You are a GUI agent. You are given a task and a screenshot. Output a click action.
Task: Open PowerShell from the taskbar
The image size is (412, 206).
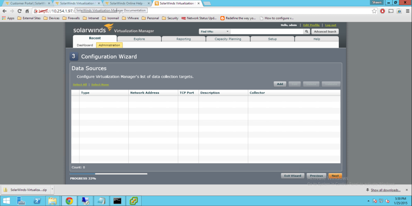[x=37, y=201]
